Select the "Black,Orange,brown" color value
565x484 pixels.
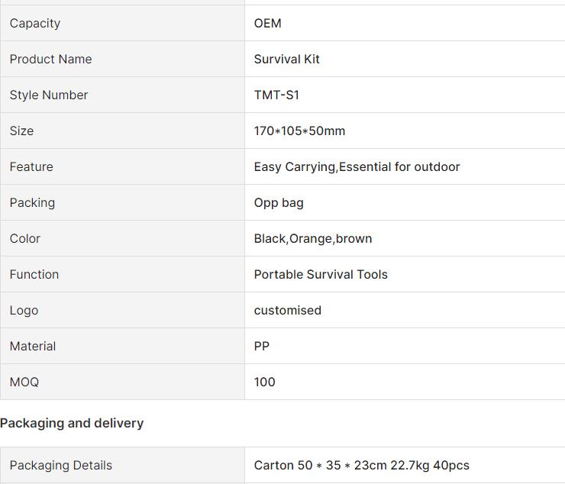313,238
